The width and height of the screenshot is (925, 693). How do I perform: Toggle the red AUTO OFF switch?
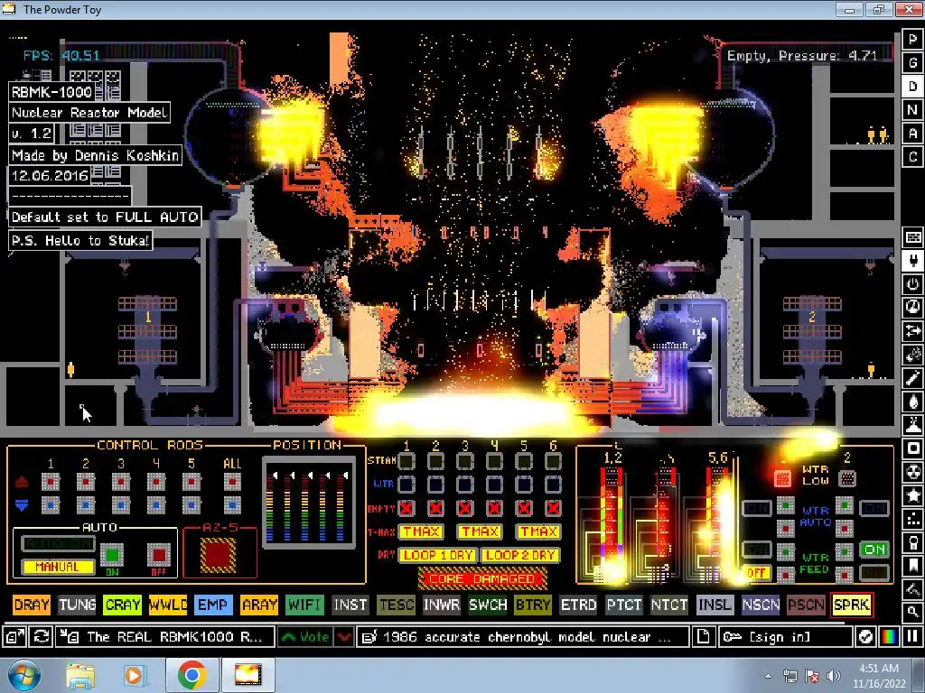click(159, 555)
